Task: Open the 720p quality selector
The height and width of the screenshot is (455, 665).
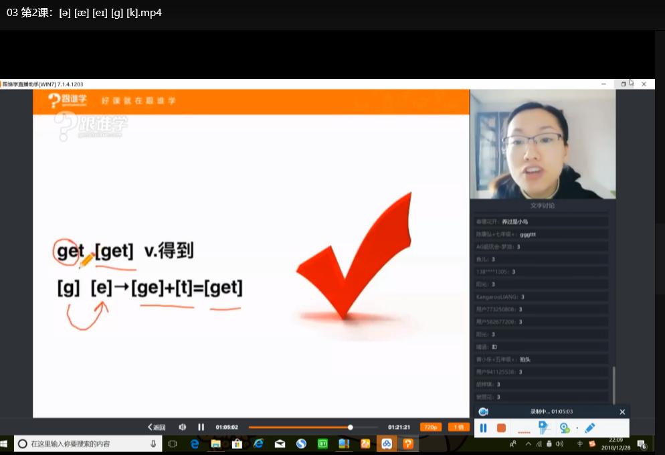Action: [430, 427]
